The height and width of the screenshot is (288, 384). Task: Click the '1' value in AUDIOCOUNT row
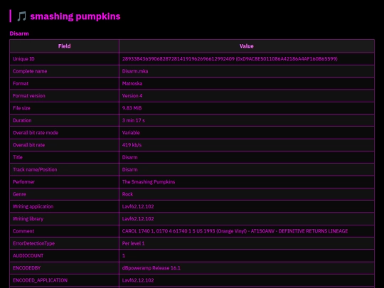point(124,256)
